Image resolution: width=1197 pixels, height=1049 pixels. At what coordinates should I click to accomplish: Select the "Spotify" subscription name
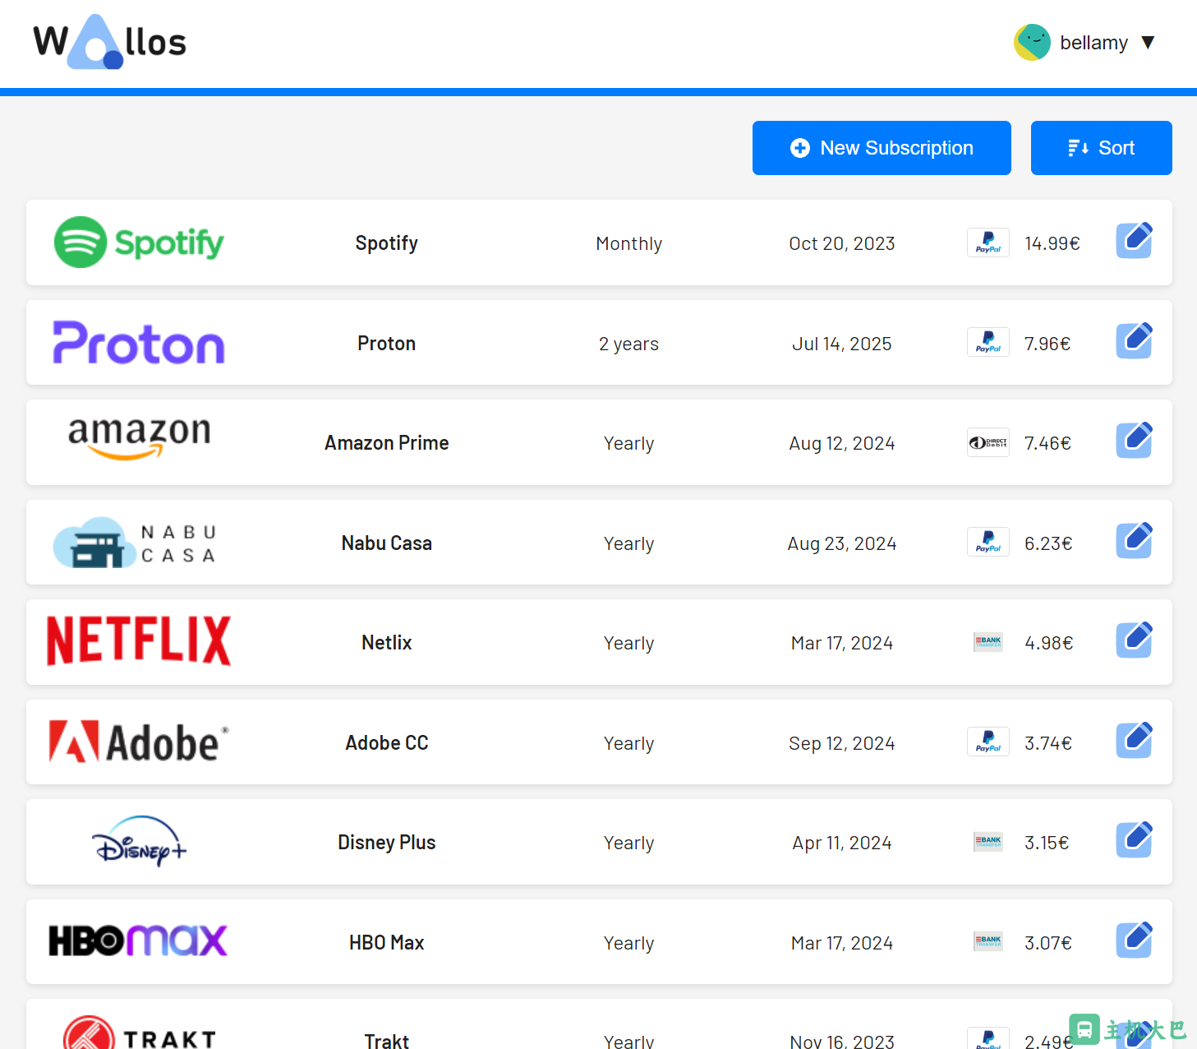pos(387,243)
